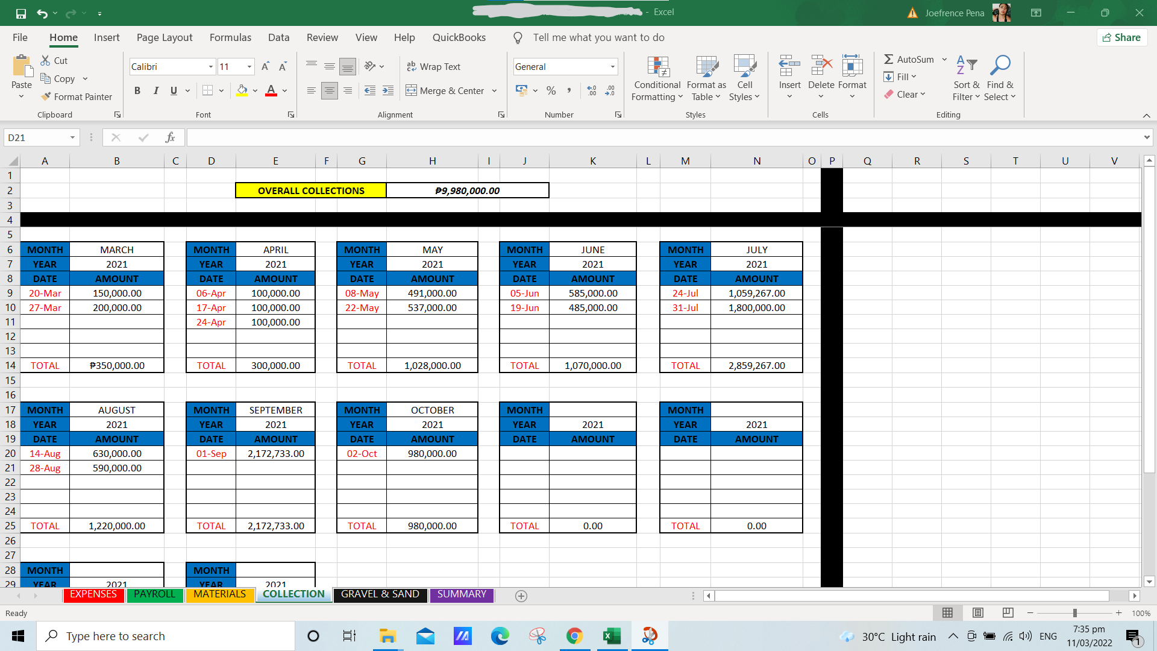Apply the yellow Fill Color swatch
The height and width of the screenshot is (651, 1157).
242,90
